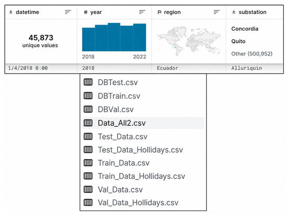Click the table icon beside Val_Data.csv

[88, 189]
